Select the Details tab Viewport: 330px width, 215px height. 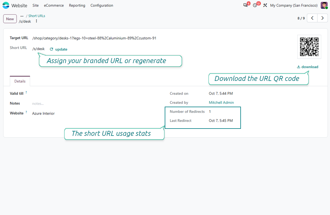[x=20, y=81]
